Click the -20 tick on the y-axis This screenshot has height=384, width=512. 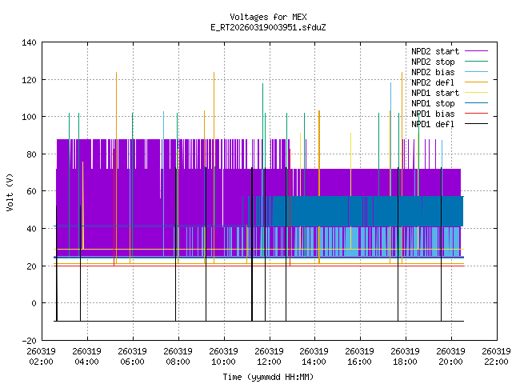click(x=28, y=340)
